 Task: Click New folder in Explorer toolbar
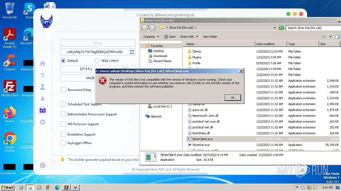(210, 37)
